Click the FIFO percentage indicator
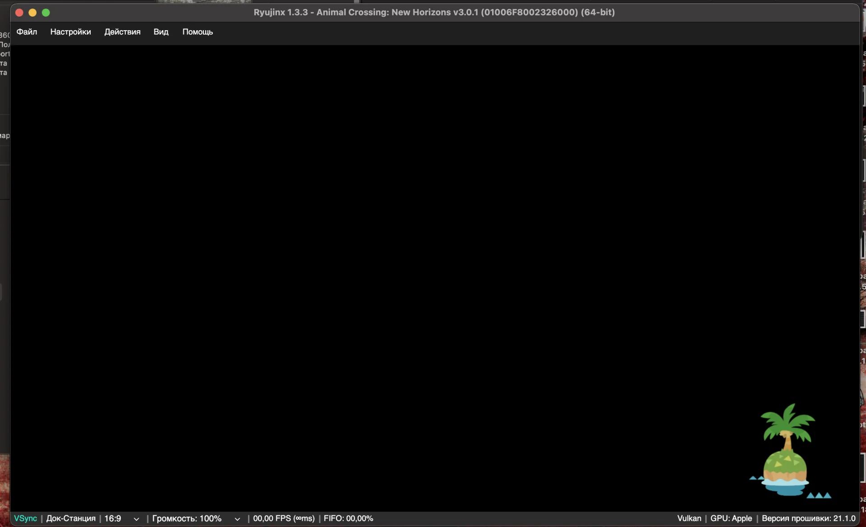866x527 pixels. tap(348, 518)
